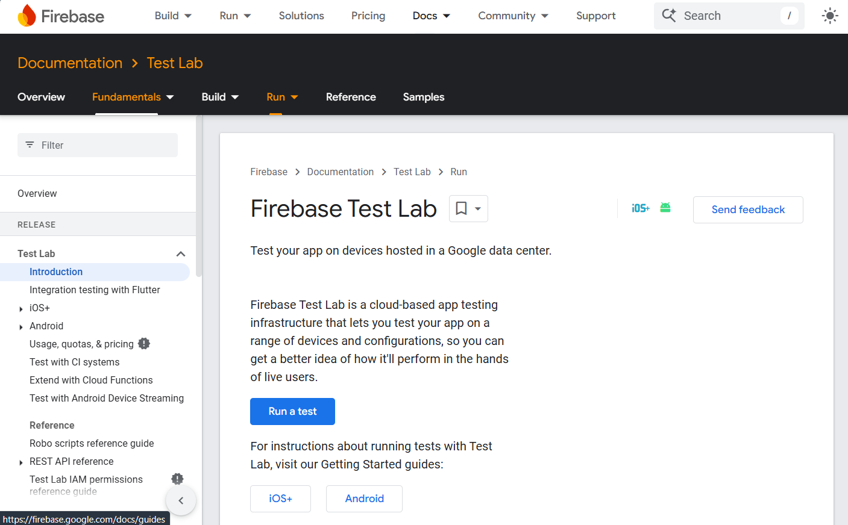The width and height of the screenshot is (848, 525).
Task: Open Robo scripts reference guide
Action: 92,443
